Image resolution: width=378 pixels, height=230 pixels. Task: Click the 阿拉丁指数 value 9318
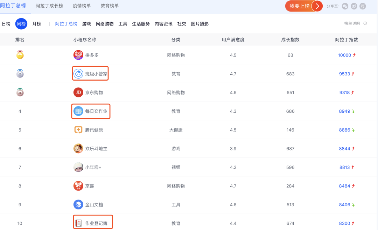click(x=344, y=92)
